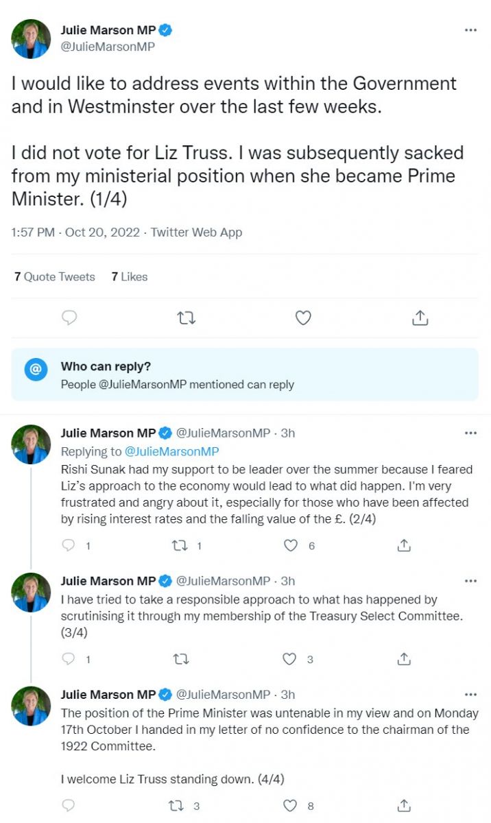Open the tweet timestamp 1:57 PM Oct 20, 2022
This screenshot has width=491, height=823.
(74, 232)
